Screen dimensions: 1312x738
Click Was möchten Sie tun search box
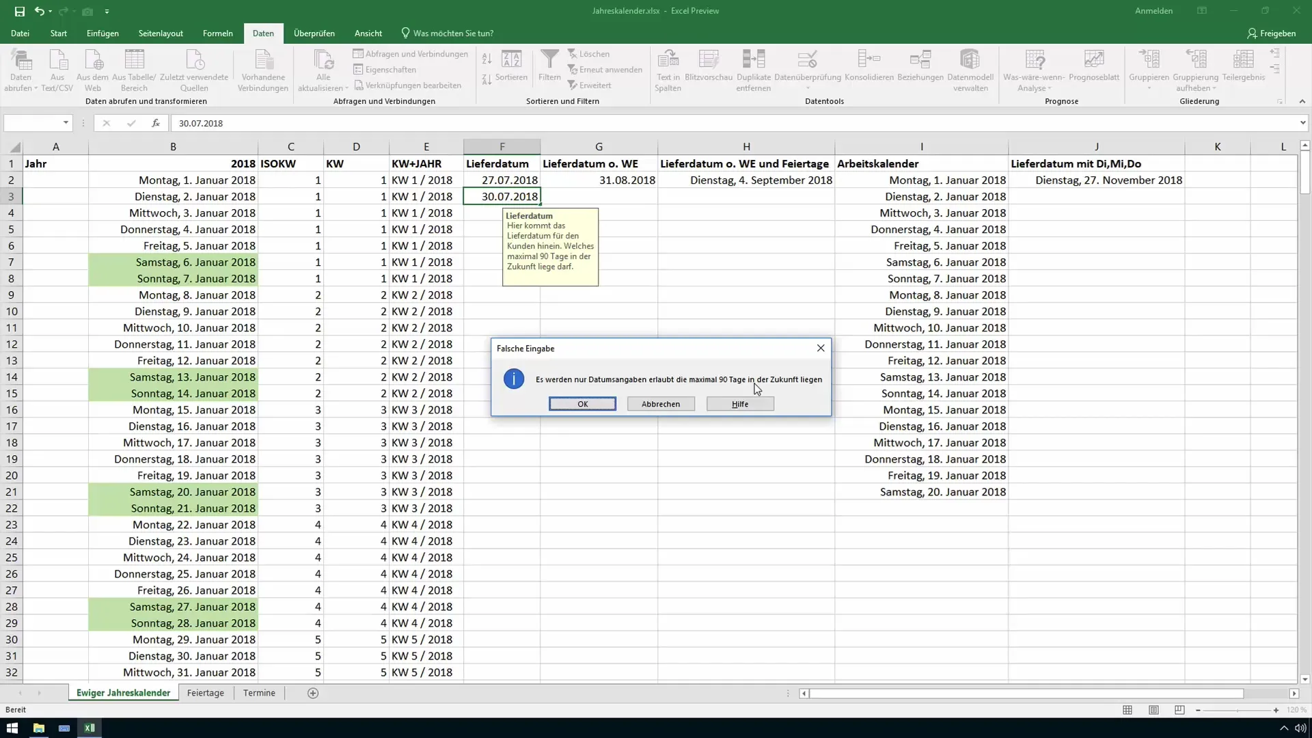click(x=447, y=33)
